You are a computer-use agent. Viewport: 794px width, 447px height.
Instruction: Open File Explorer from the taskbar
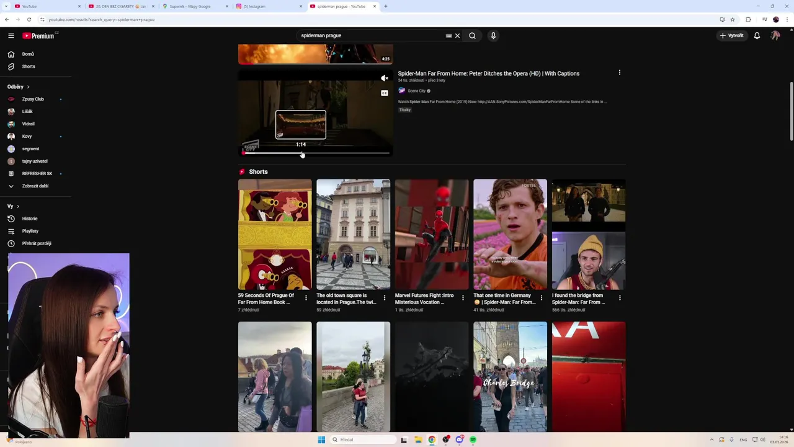point(417,440)
